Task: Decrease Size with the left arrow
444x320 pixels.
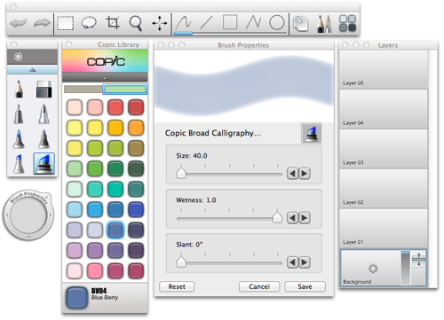Action: 292,174
